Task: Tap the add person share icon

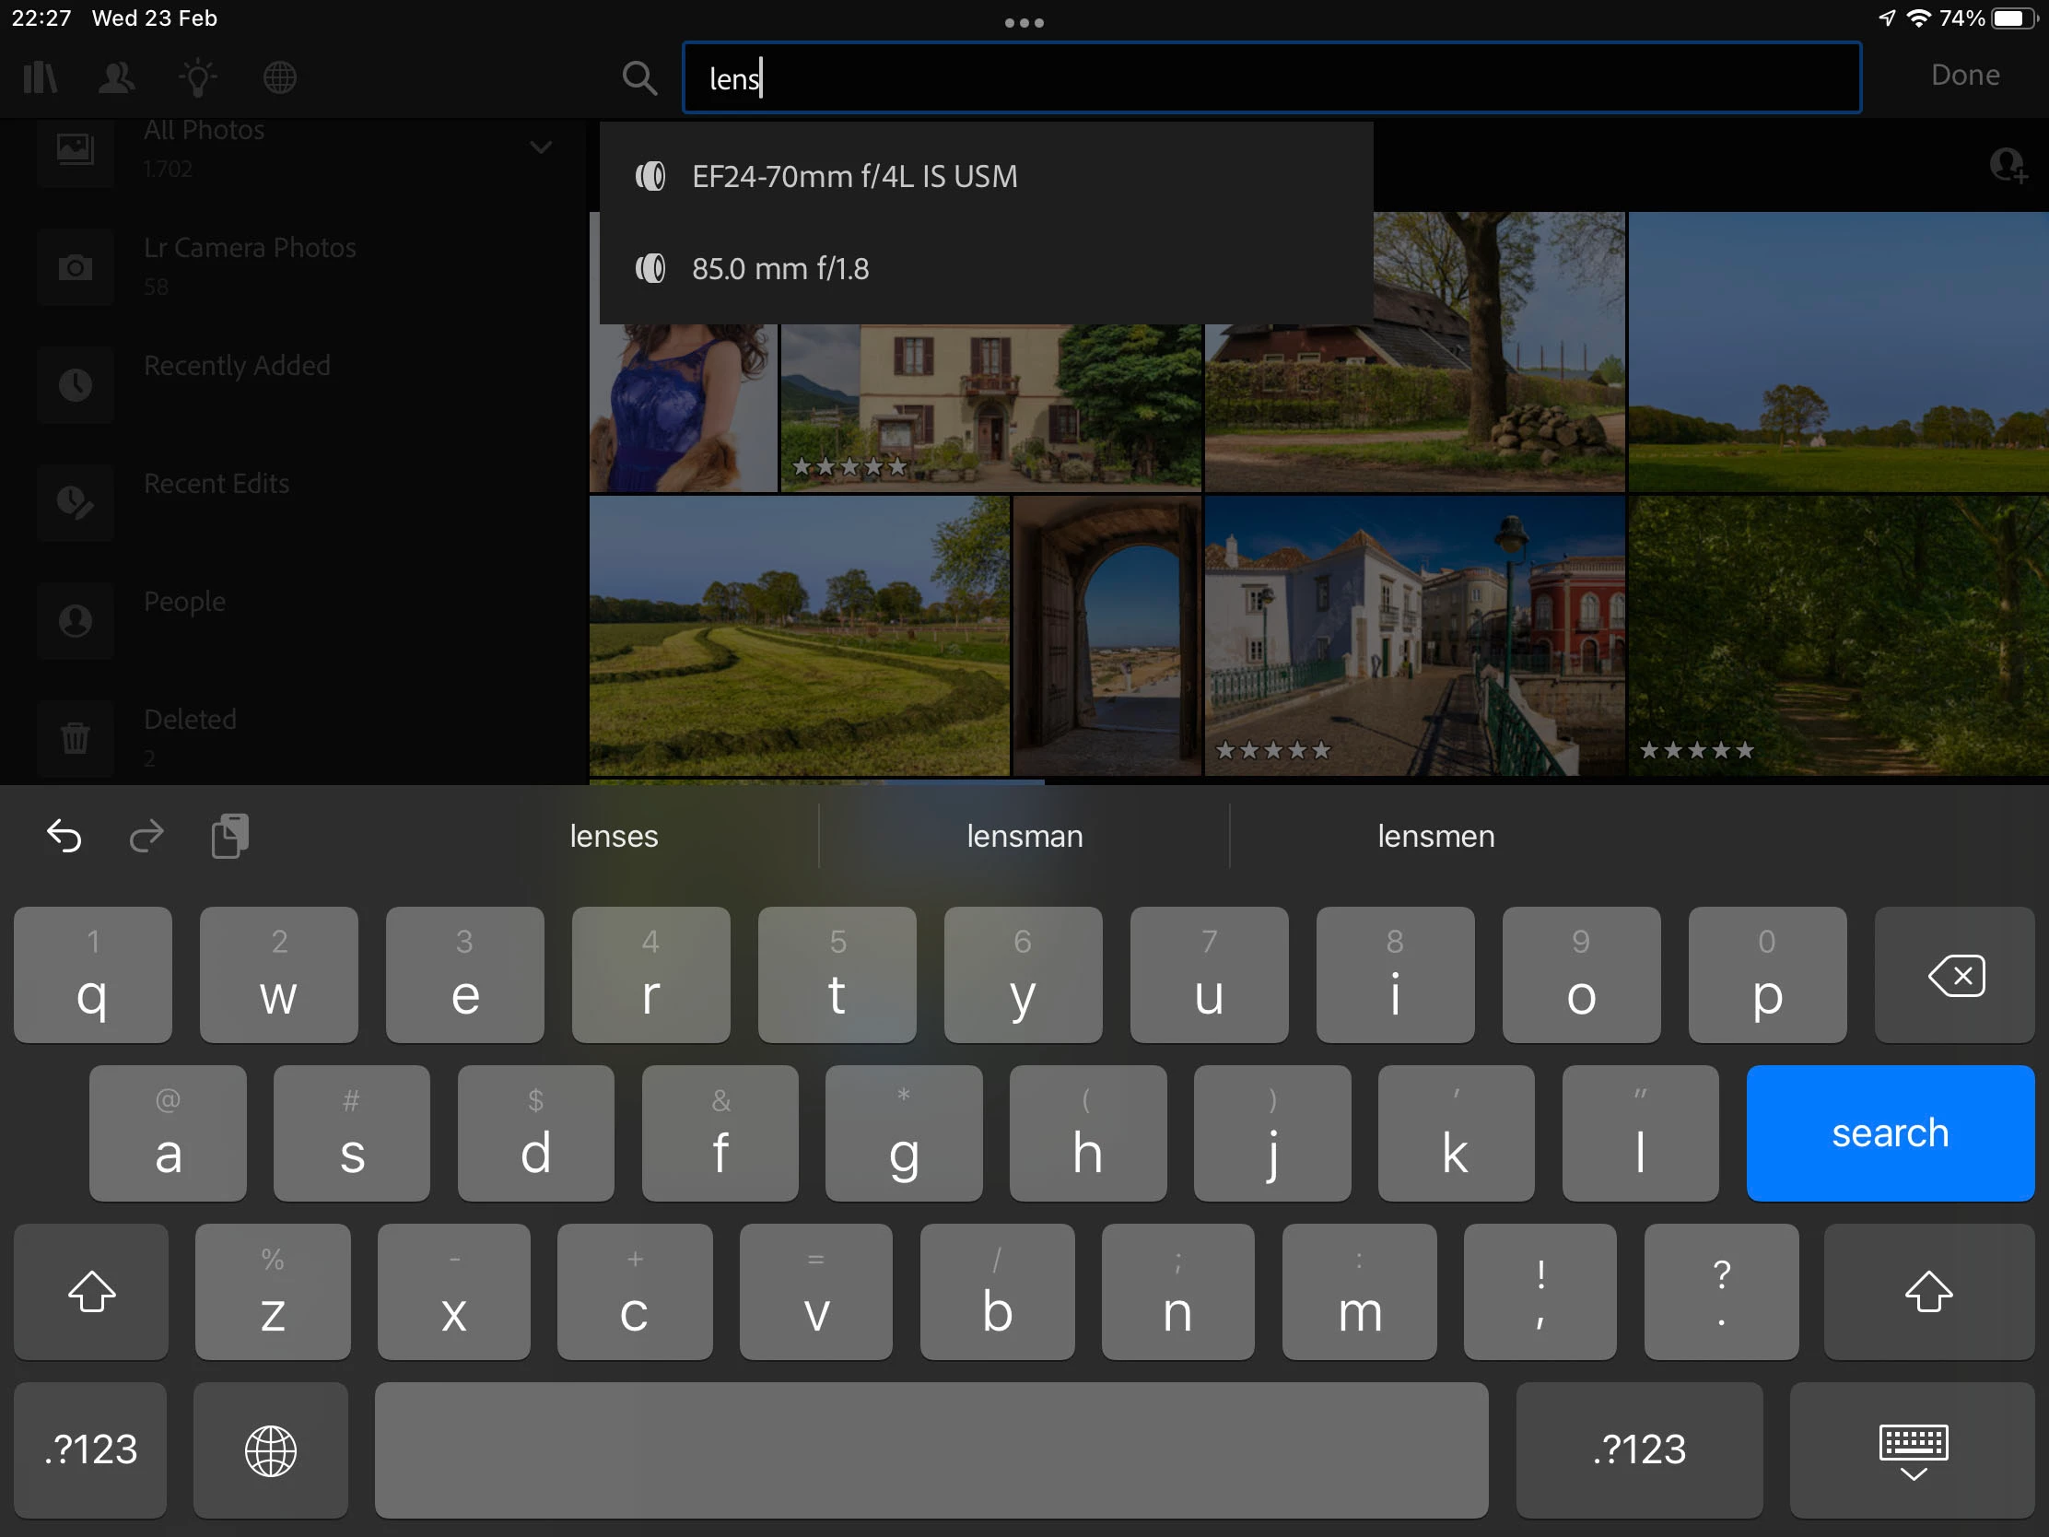Action: pos(2008,166)
